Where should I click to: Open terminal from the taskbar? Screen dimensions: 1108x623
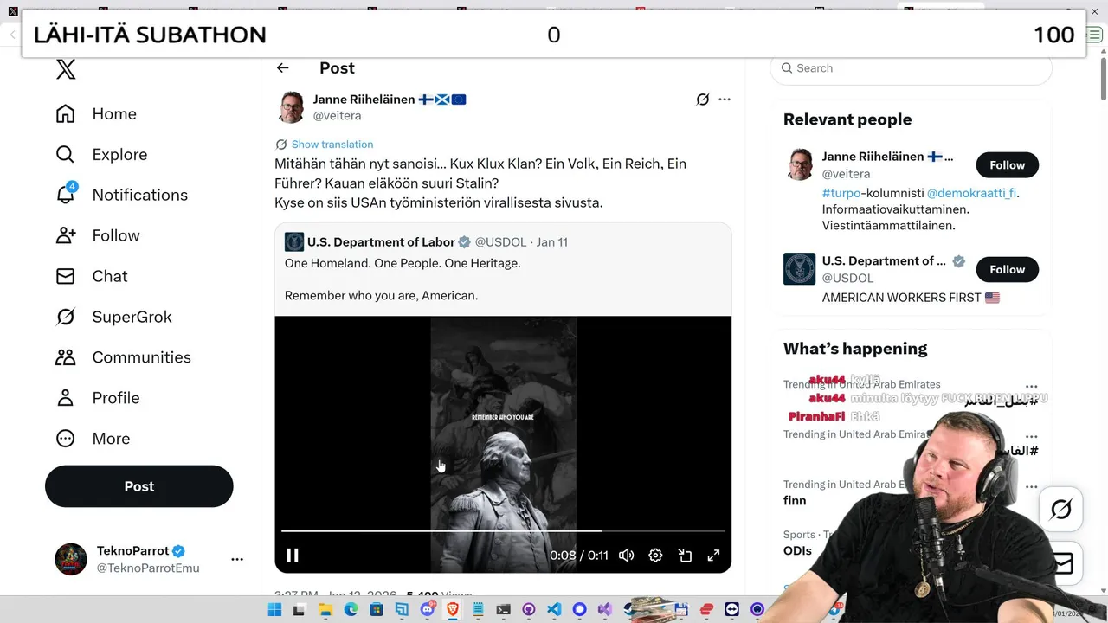[504, 610]
